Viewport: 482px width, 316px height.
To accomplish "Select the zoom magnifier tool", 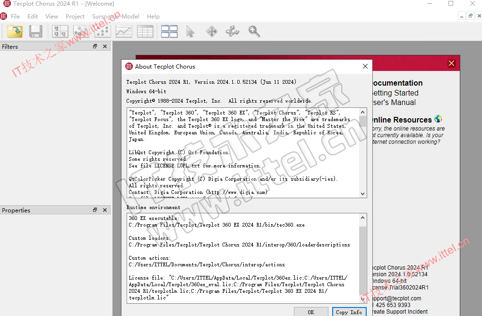I will (x=254, y=31).
